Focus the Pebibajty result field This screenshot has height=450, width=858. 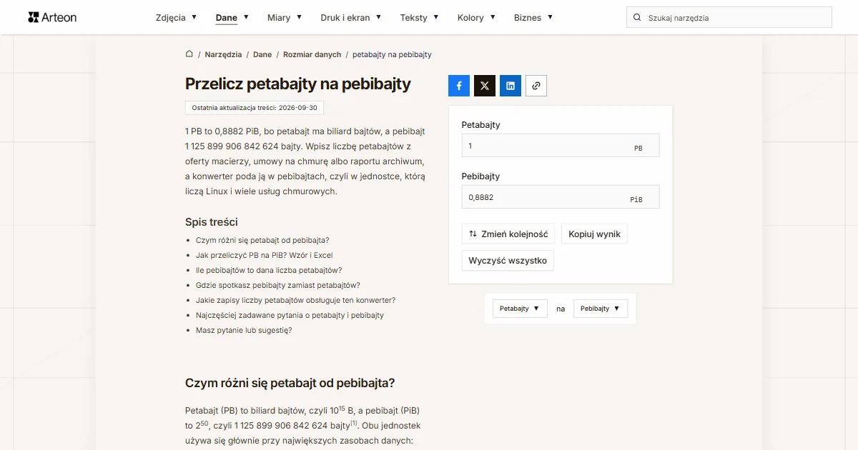point(561,197)
